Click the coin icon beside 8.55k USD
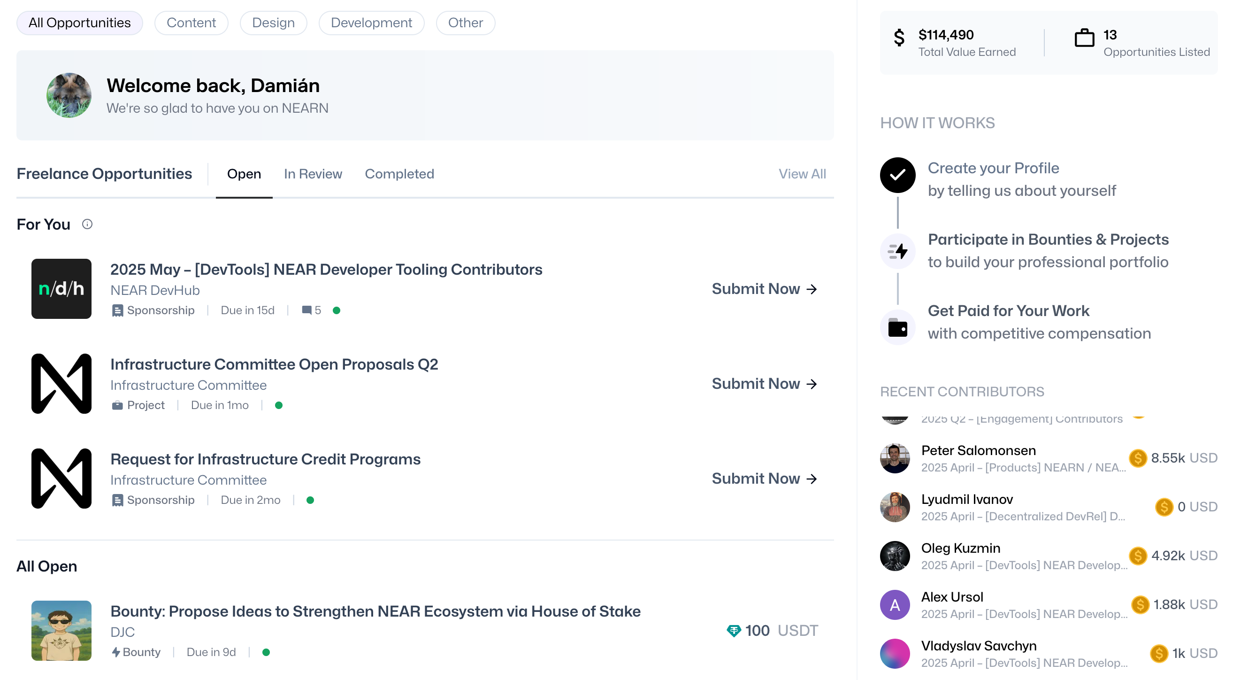Image resolution: width=1256 pixels, height=680 pixels. coord(1138,458)
